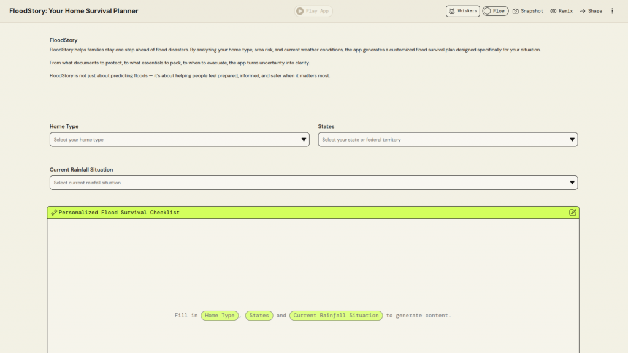
Task: Click the Current Rainfall Situation green tag
Action: [336, 316]
